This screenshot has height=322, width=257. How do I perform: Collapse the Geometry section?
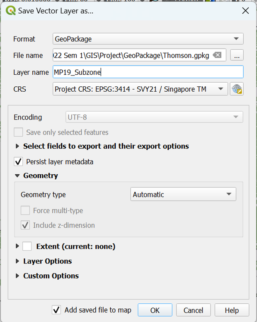(x=17, y=176)
